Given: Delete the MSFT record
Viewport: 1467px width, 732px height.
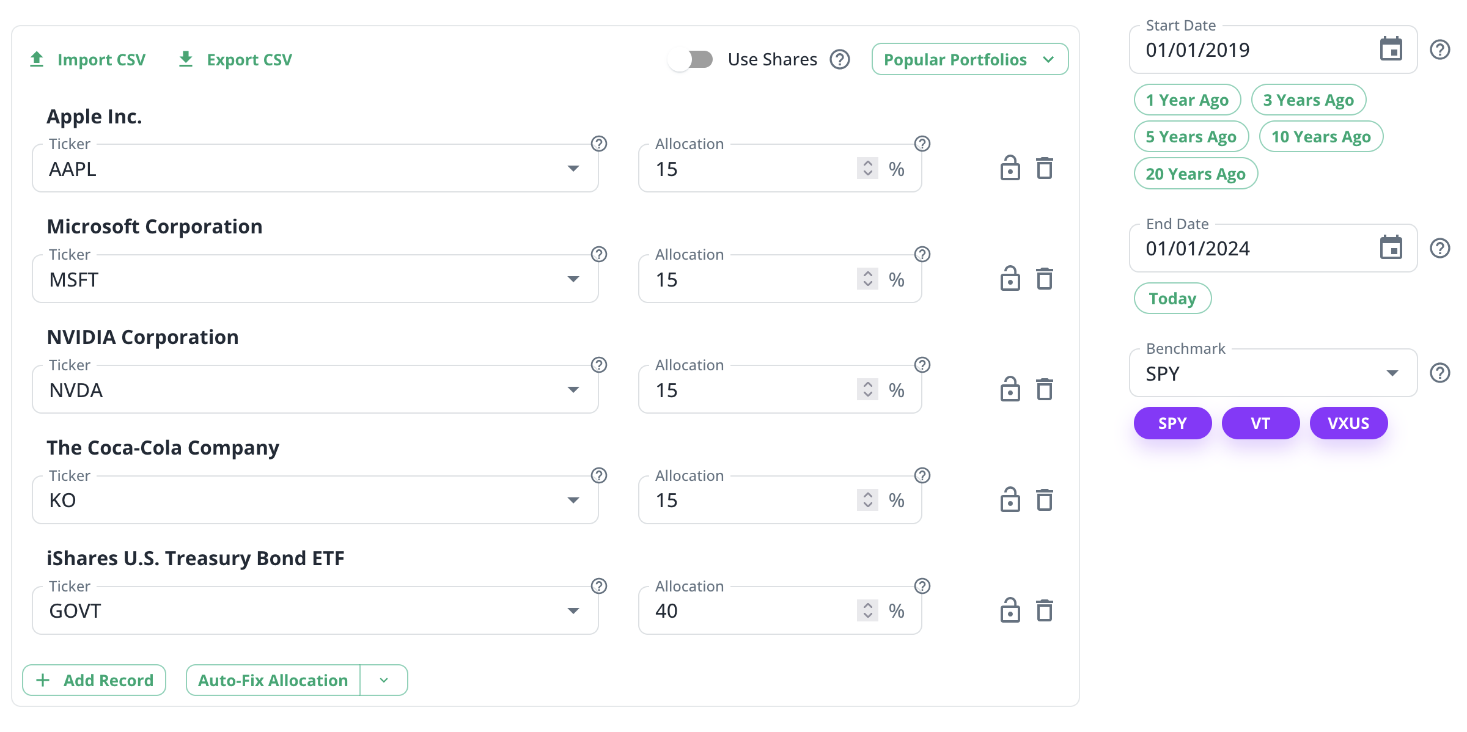Looking at the screenshot, I should pos(1045,279).
